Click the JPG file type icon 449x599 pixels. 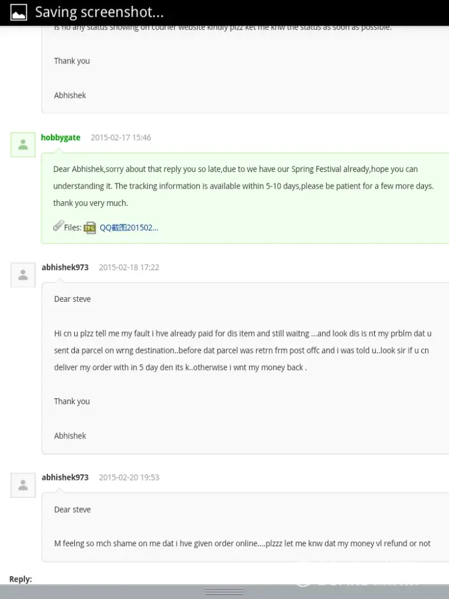tap(90, 228)
